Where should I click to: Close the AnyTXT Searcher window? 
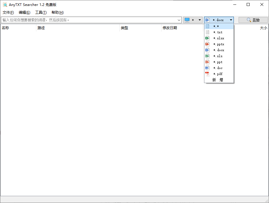262,5
